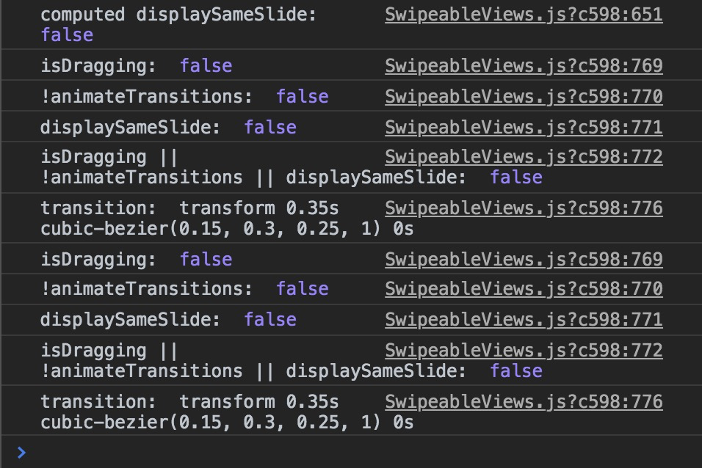Open SwipeableViews.js line 776 source link
The height and width of the screenshot is (468, 702).
tap(523, 208)
